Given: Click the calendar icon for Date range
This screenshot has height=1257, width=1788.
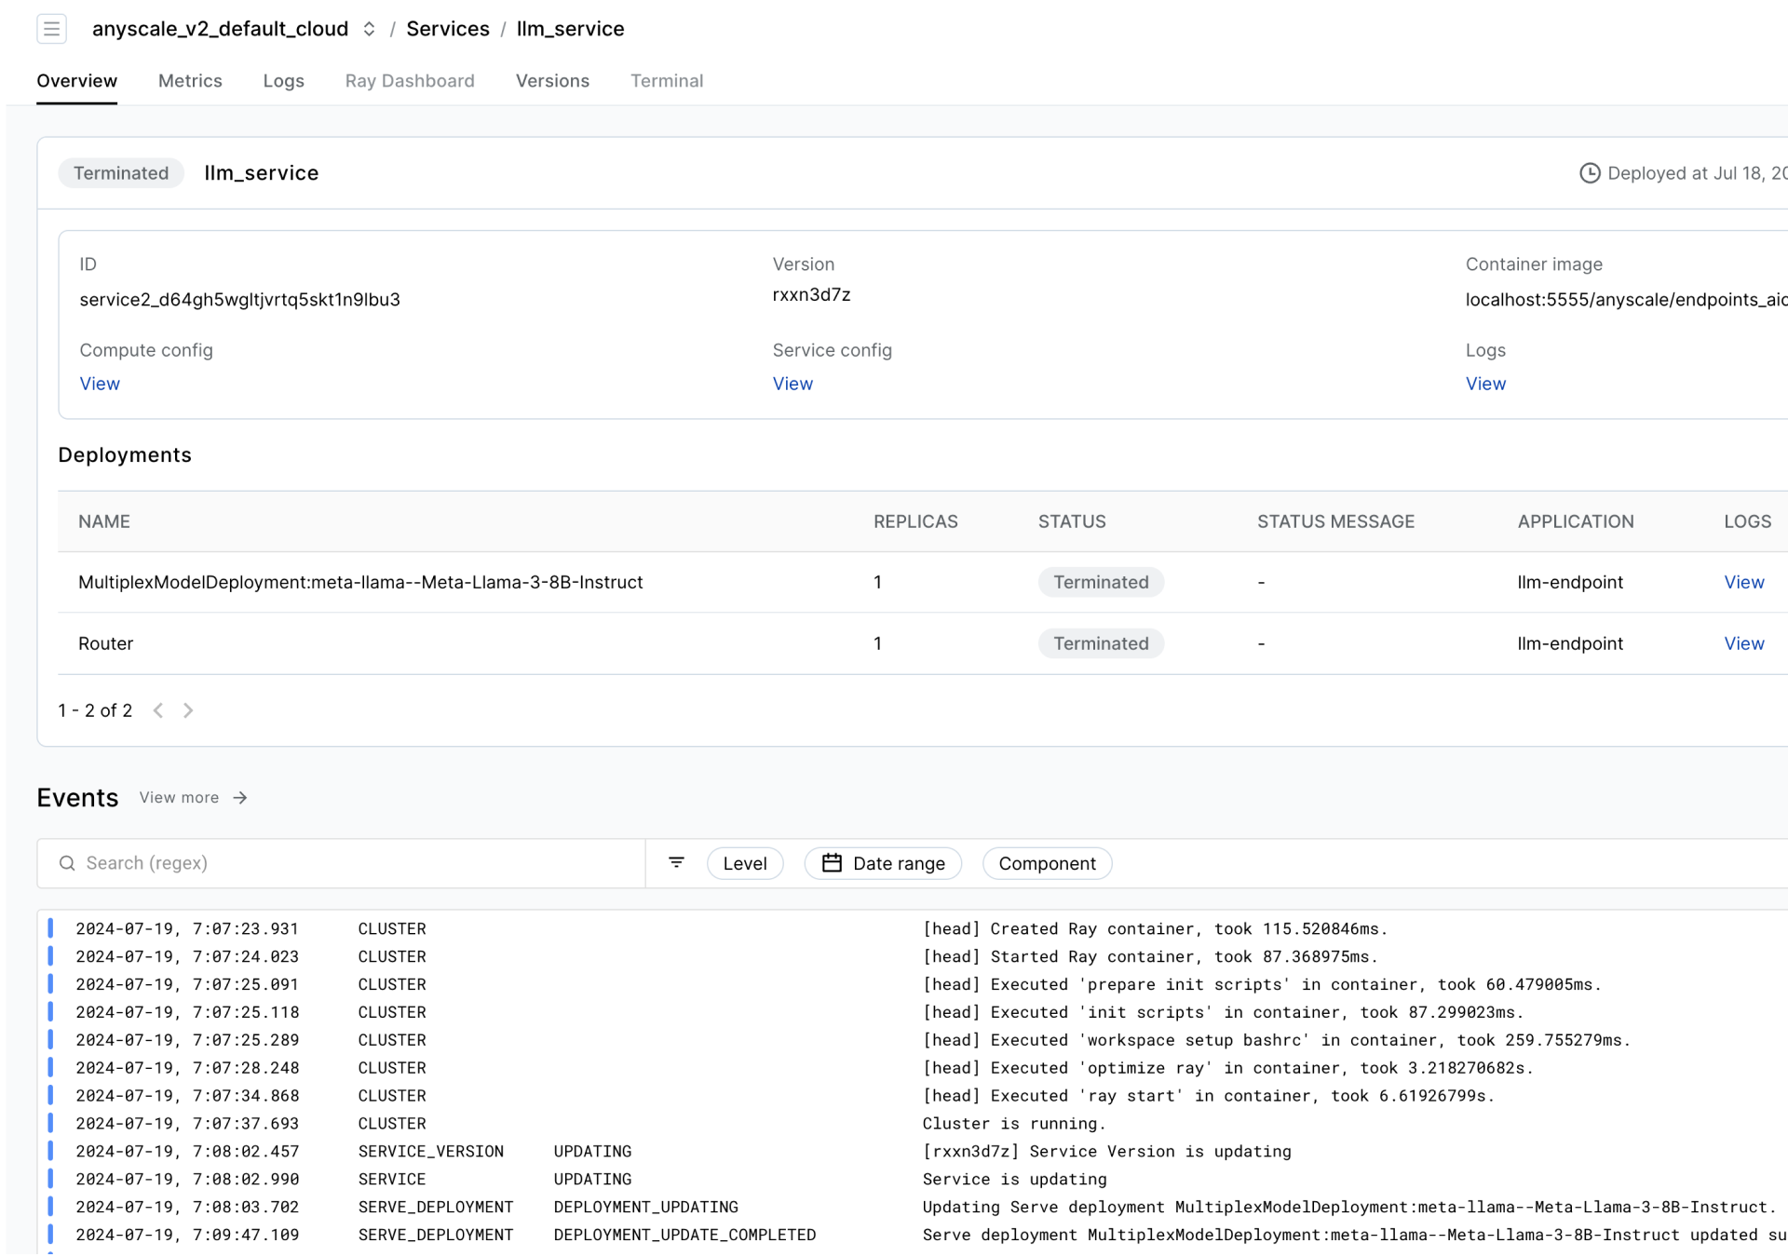Looking at the screenshot, I should coord(833,862).
